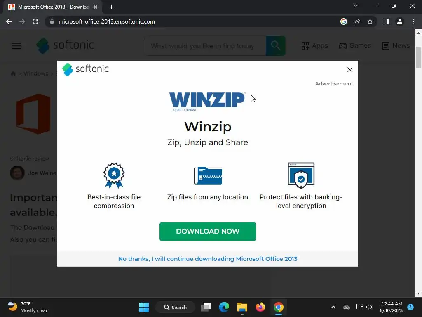This screenshot has height=317, width=422.
Task: Open a new browser tab
Action: coord(111,7)
